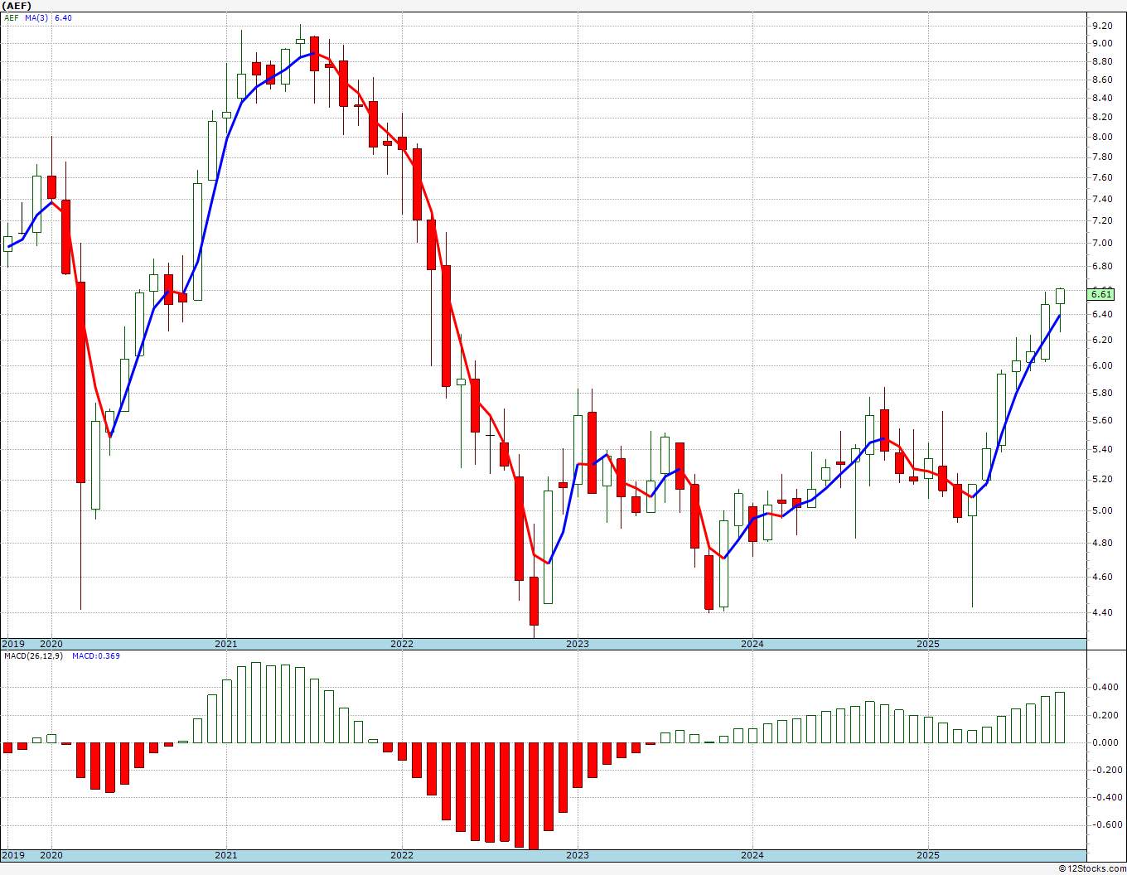Image resolution: width=1127 pixels, height=875 pixels.
Task: Select the 0.000 MACD axis label
Action: click(1105, 742)
